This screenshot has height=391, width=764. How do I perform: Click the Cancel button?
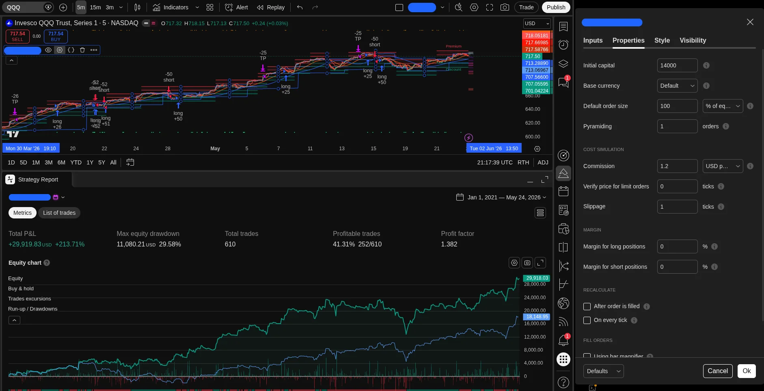pyautogui.click(x=718, y=371)
